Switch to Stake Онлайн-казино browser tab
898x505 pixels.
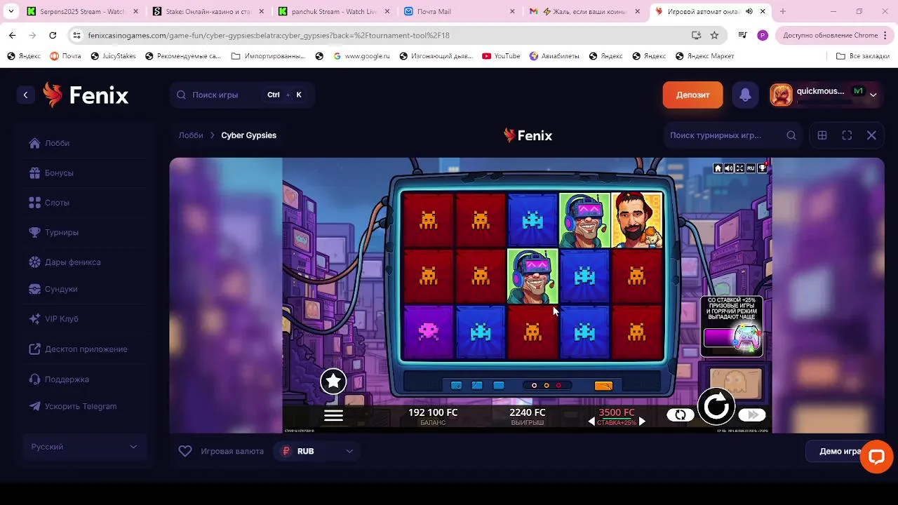[x=209, y=12]
